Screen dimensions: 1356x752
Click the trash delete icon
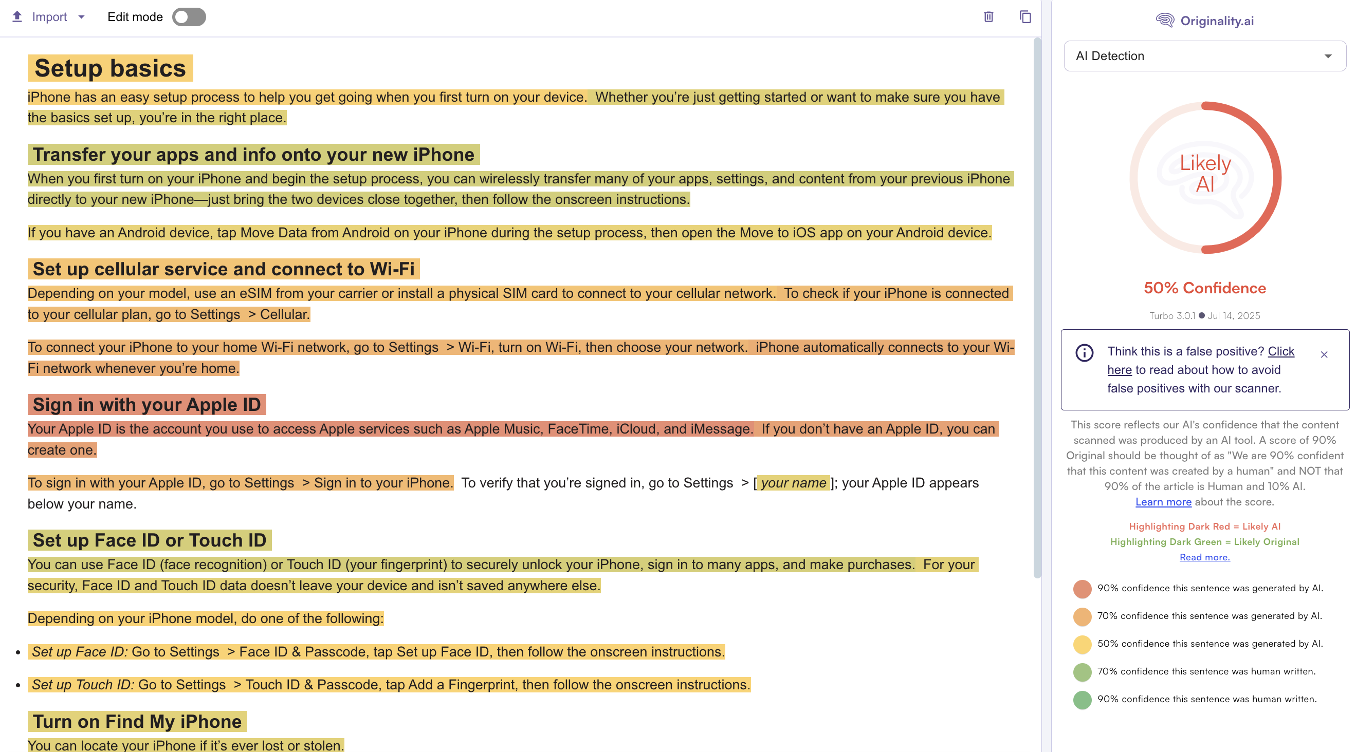coord(988,17)
